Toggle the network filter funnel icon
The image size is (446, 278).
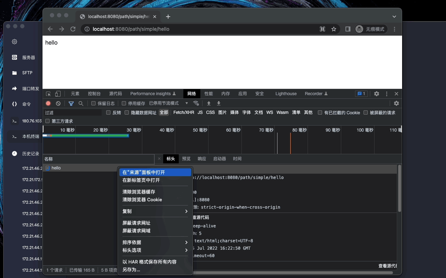click(71, 103)
